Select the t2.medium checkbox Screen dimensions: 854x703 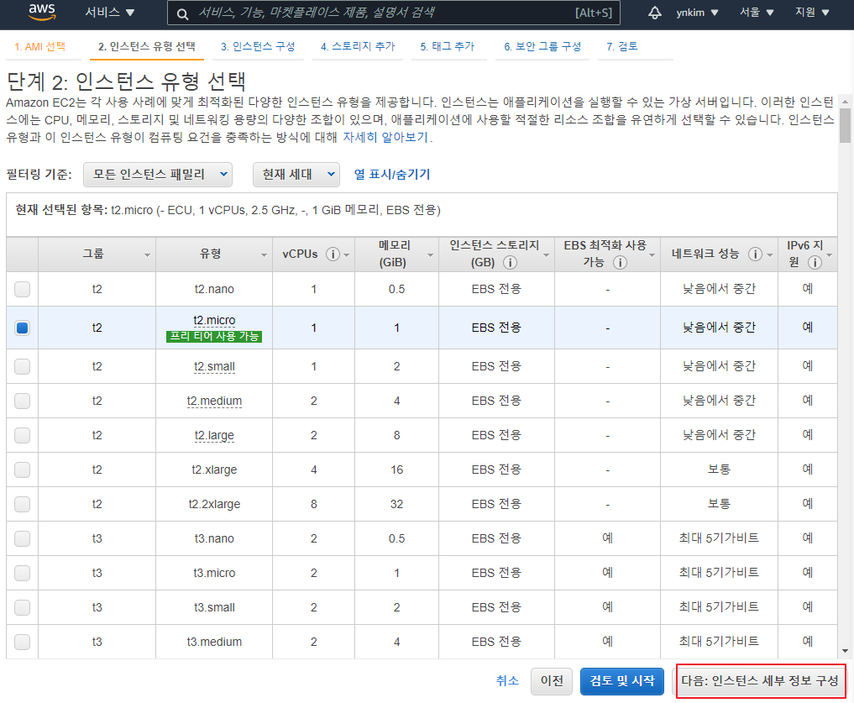pos(23,401)
